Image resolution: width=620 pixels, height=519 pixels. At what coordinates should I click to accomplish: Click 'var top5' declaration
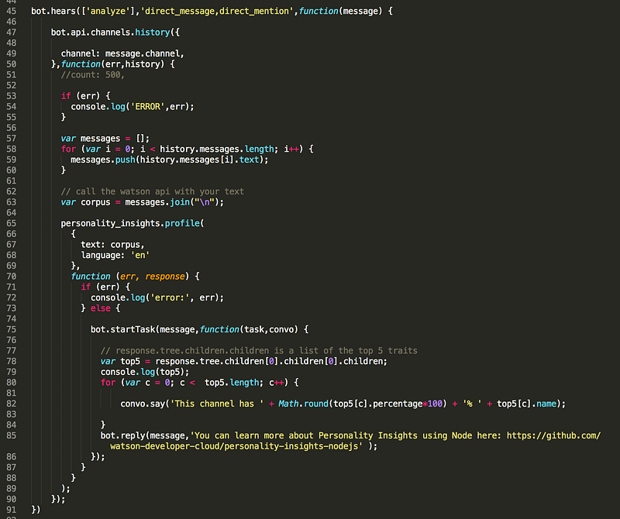pos(120,361)
